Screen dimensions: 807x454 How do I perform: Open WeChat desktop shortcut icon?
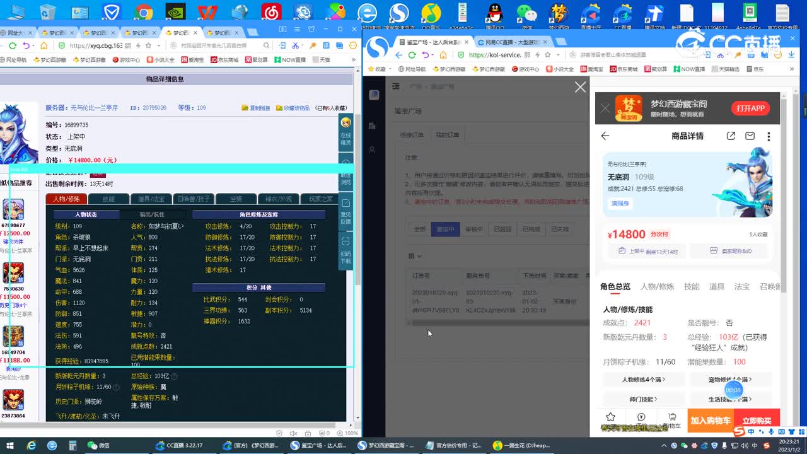(527, 14)
